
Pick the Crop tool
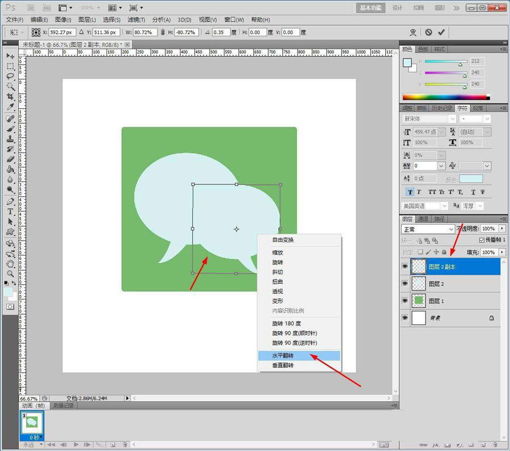pos(10,97)
